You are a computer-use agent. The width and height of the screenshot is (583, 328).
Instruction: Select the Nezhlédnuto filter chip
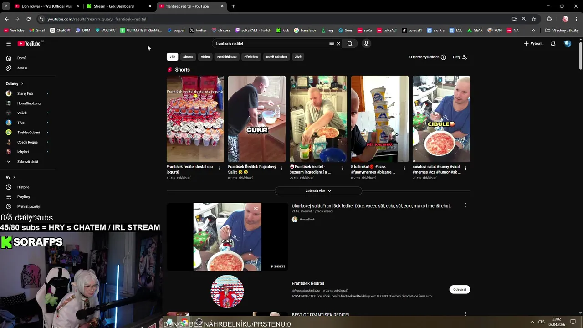pos(227,57)
